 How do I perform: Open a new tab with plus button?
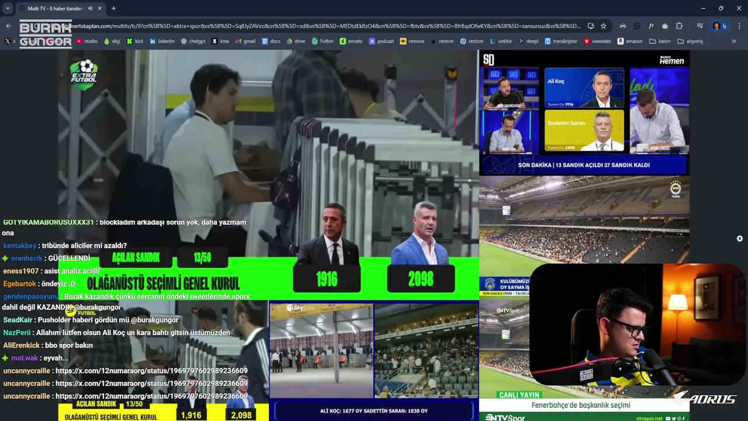click(113, 8)
